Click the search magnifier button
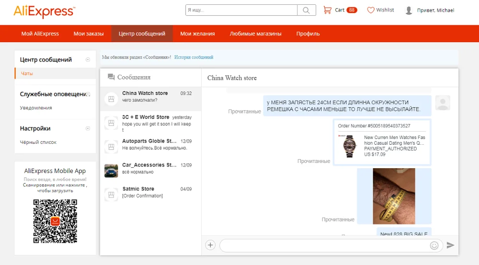 307,10
